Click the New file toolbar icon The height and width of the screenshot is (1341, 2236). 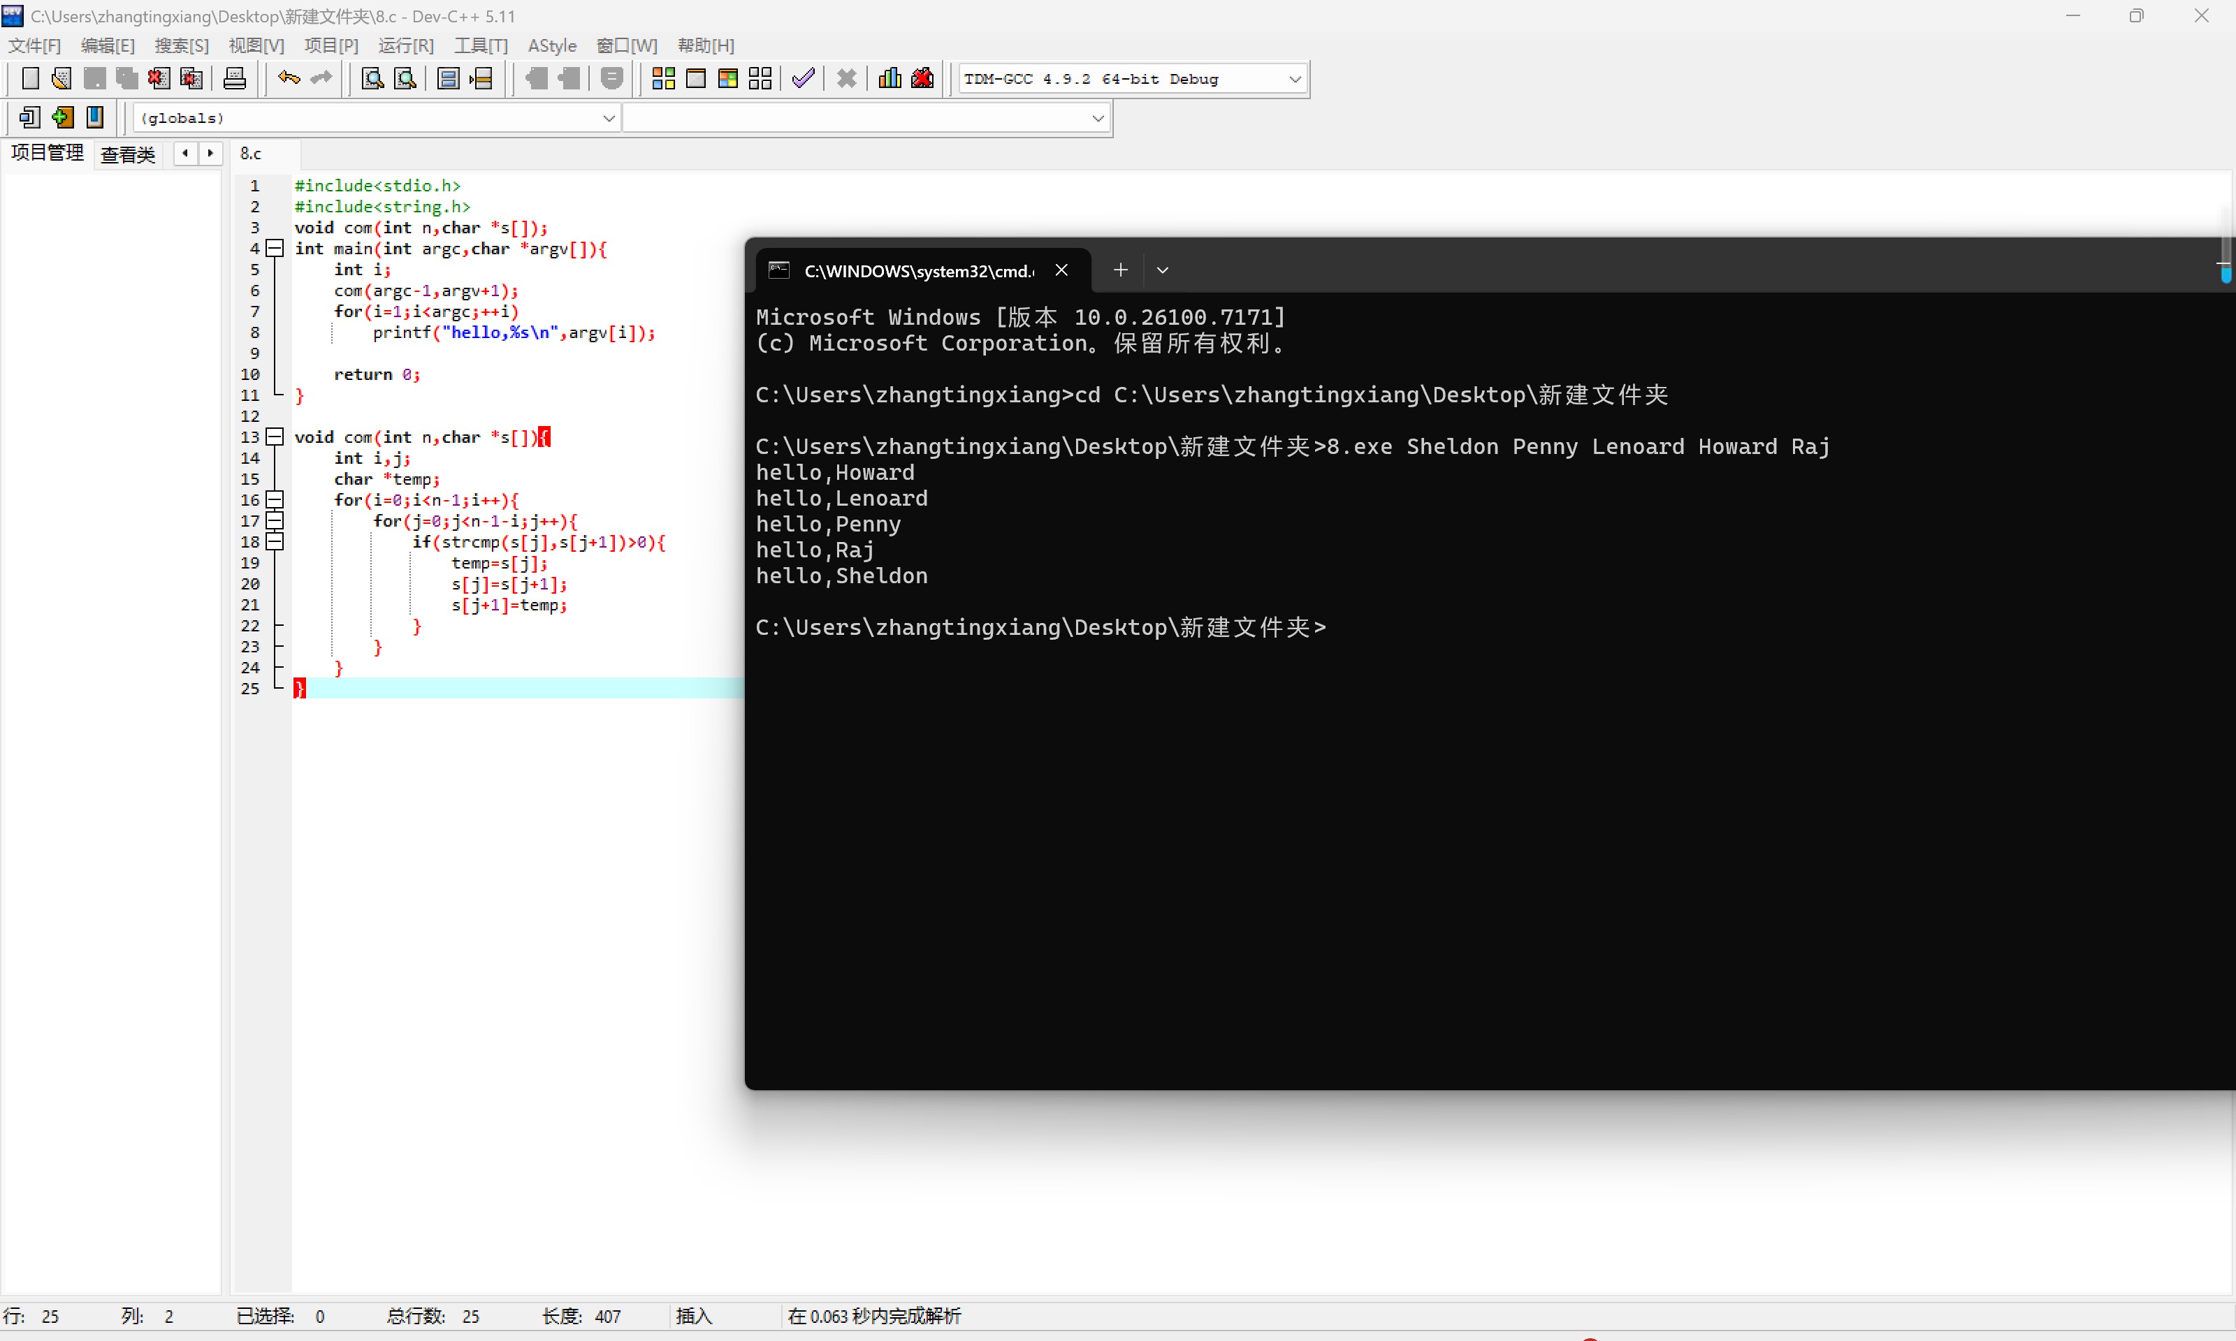tap(30, 79)
